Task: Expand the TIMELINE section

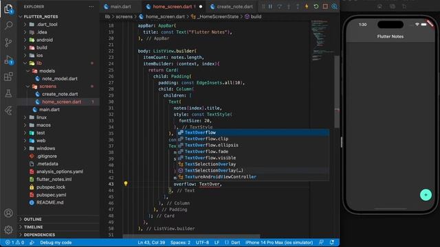Action: tap(33, 227)
